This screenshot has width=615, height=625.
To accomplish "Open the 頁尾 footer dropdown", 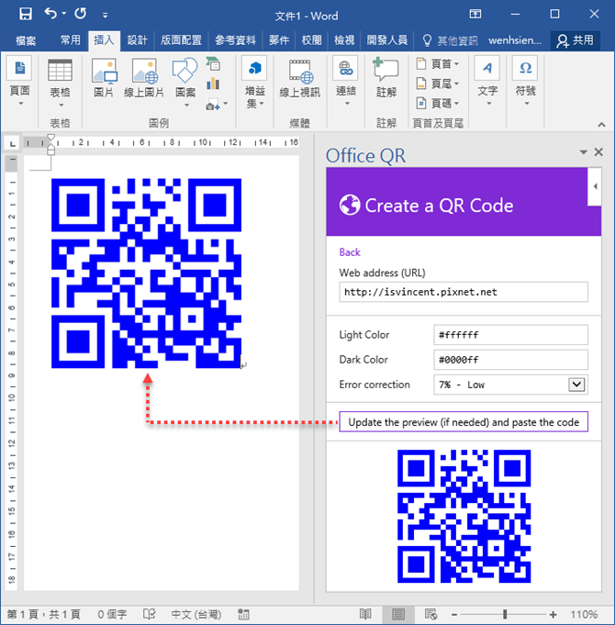I will (438, 84).
